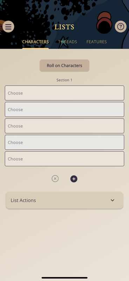Select the fourth Choose entry field
The width and height of the screenshot is (129, 281).
64,143
